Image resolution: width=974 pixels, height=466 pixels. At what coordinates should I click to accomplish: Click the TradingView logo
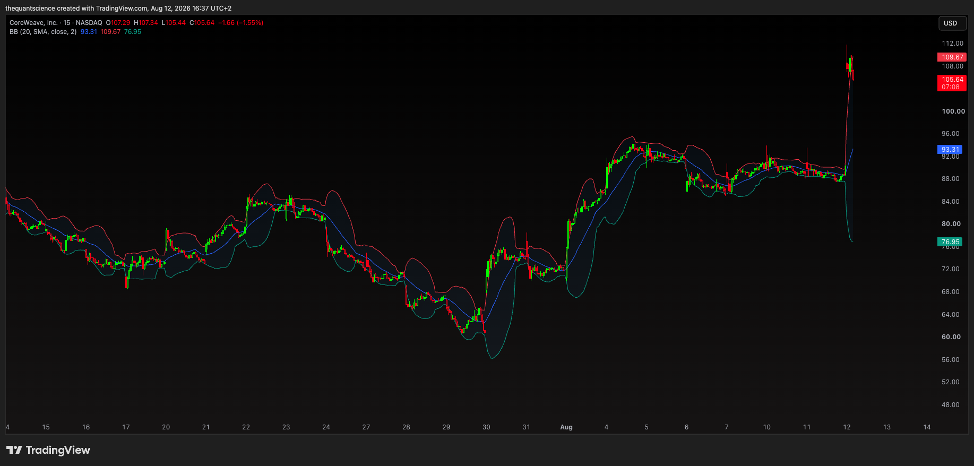pos(48,450)
